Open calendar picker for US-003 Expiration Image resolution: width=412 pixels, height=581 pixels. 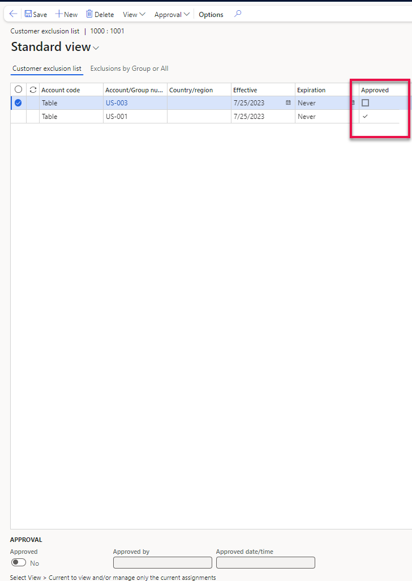[353, 102]
